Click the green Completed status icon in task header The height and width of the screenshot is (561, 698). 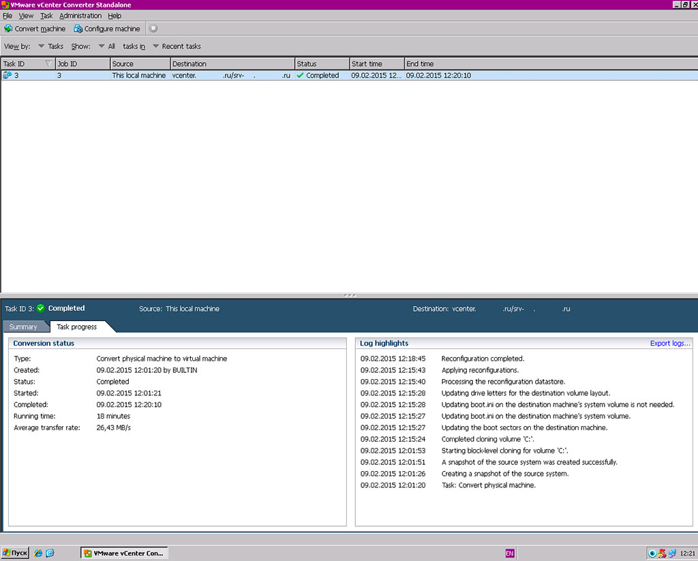[40, 308]
